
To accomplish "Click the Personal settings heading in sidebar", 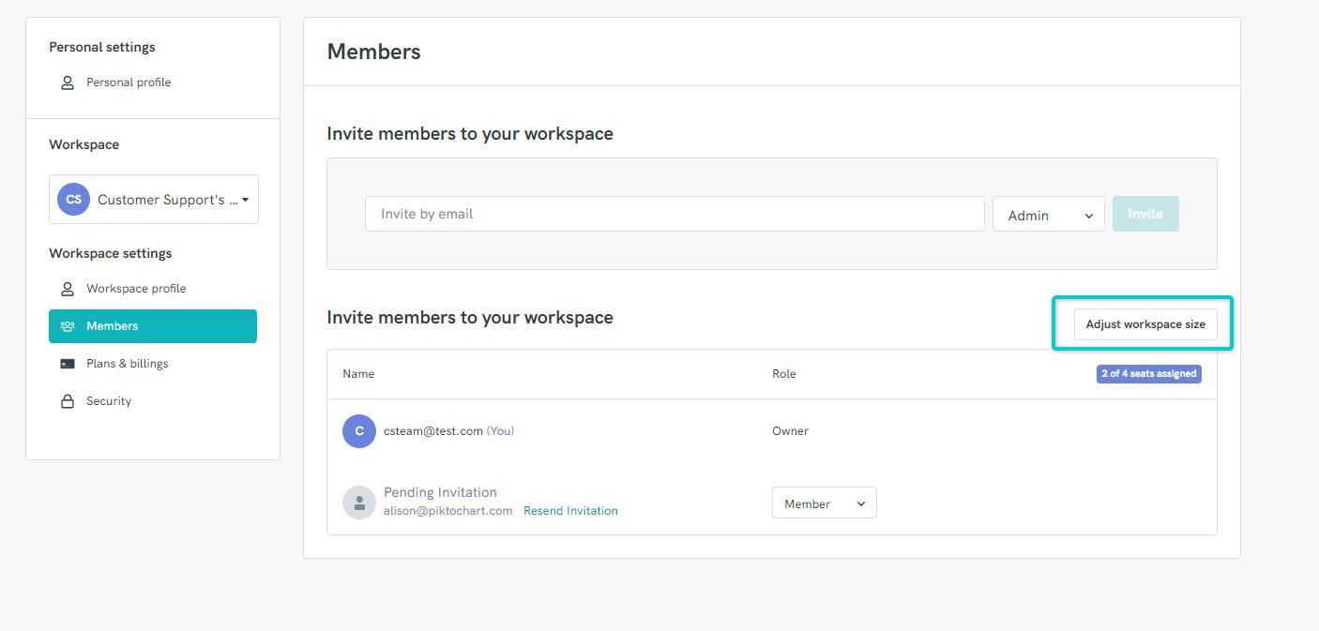I will point(102,47).
